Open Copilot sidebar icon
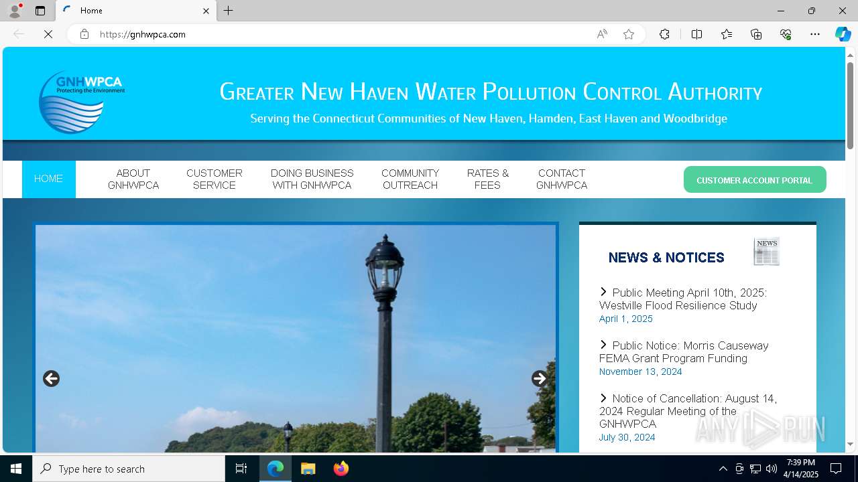 point(843,34)
